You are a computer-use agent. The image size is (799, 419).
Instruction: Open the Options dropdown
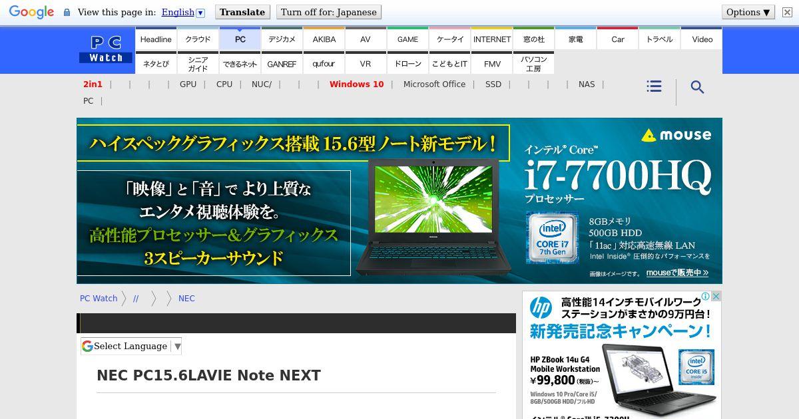[748, 12]
